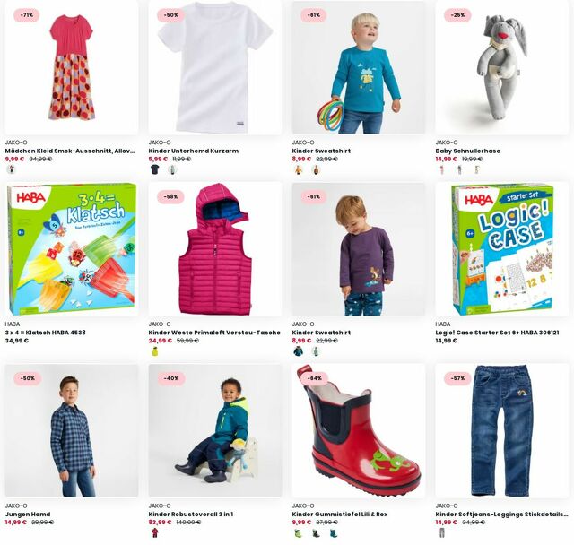This screenshot has height=545, width=574.
Task: Select the red overall variant under Robustoverall
Action: [155, 533]
